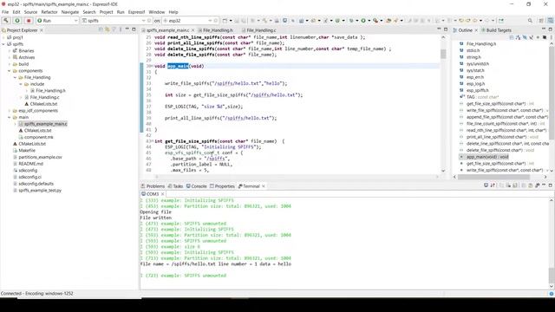Maximize the Project Explorer panel
Viewport: 555px width, 312px height.
point(134,29)
